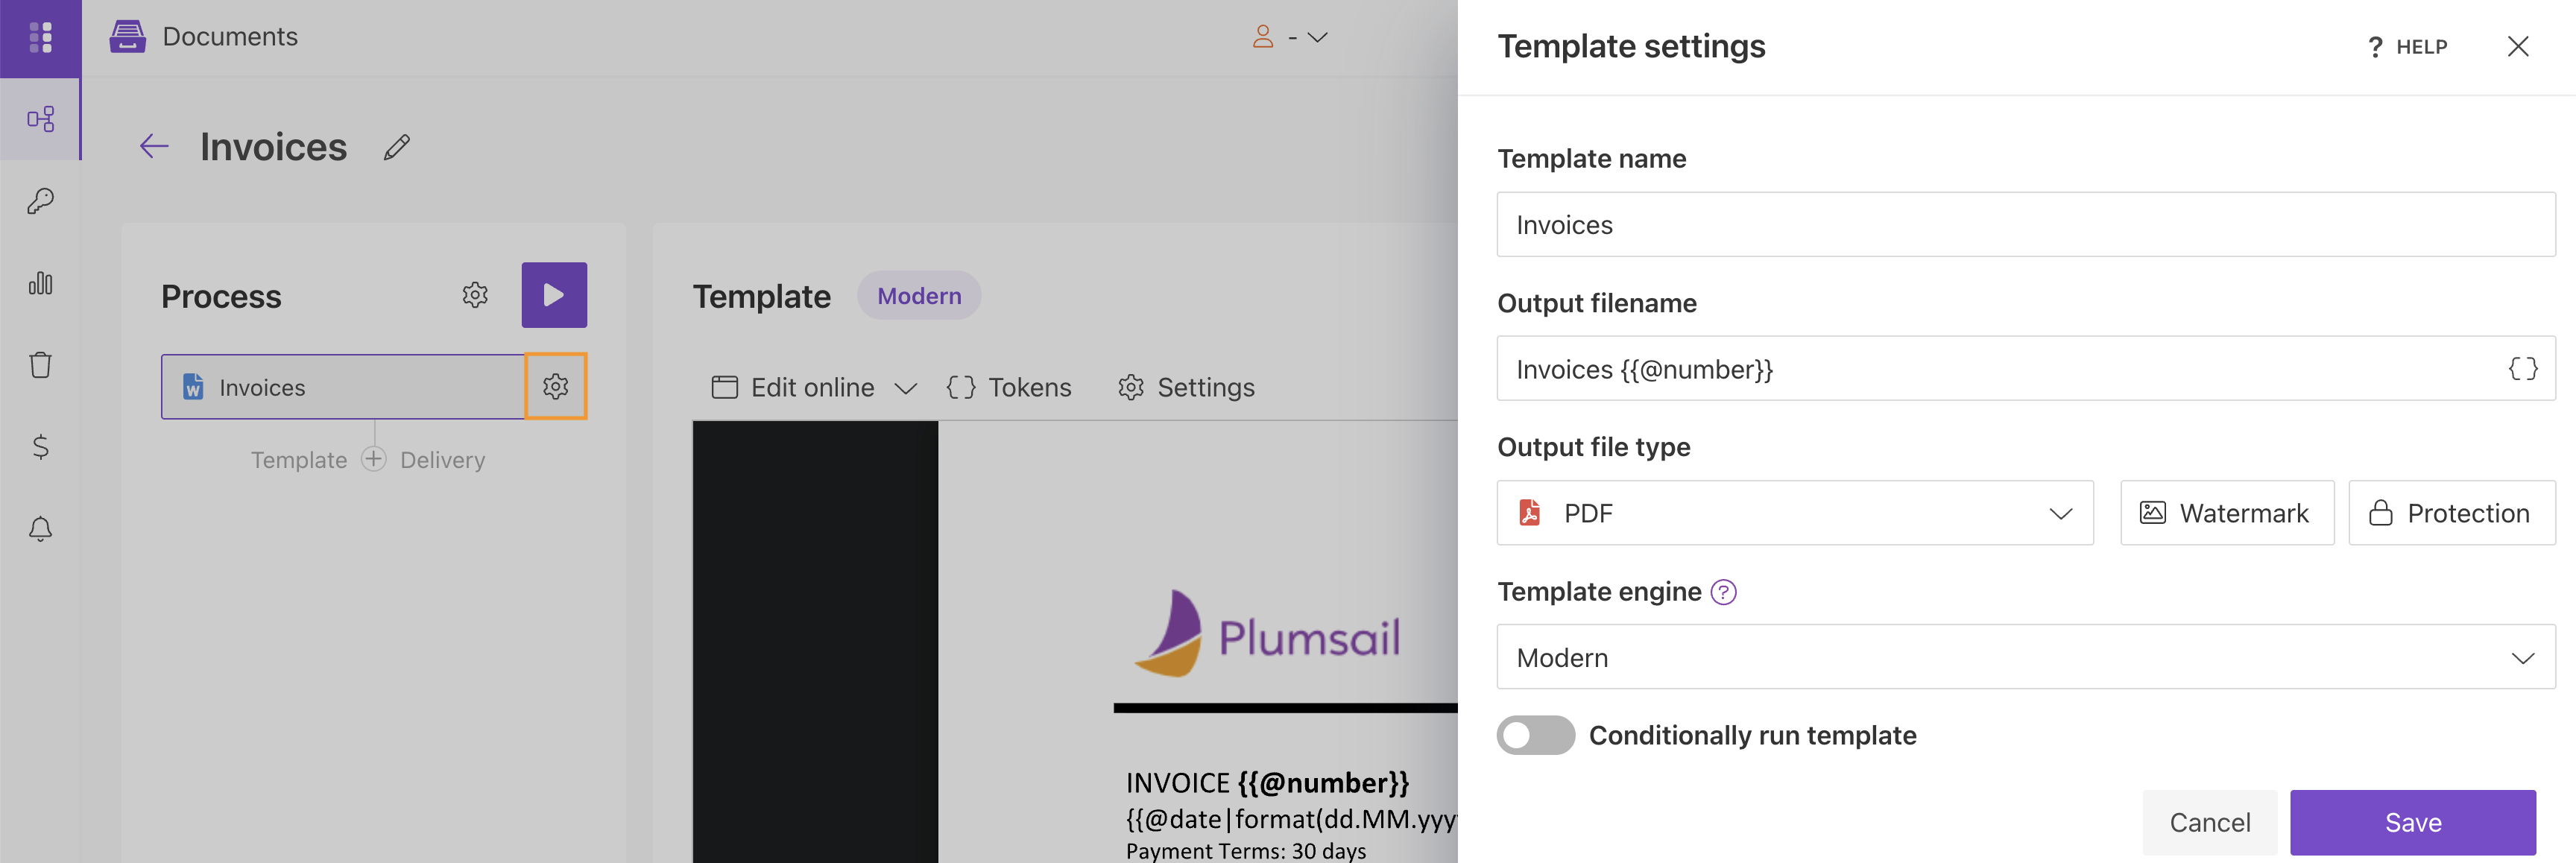
Task: Expand user account chevron
Action: click(1318, 37)
